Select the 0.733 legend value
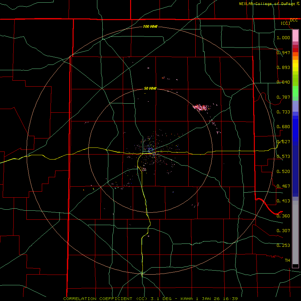The height and width of the screenshot is (301, 301). point(283,112)
